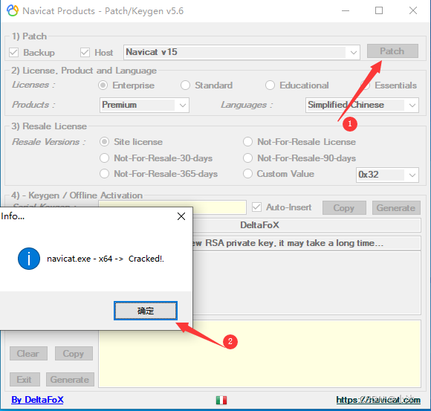Open the navicat.com website link
This screenshot has height=411, width=431.
coord(378,400)
